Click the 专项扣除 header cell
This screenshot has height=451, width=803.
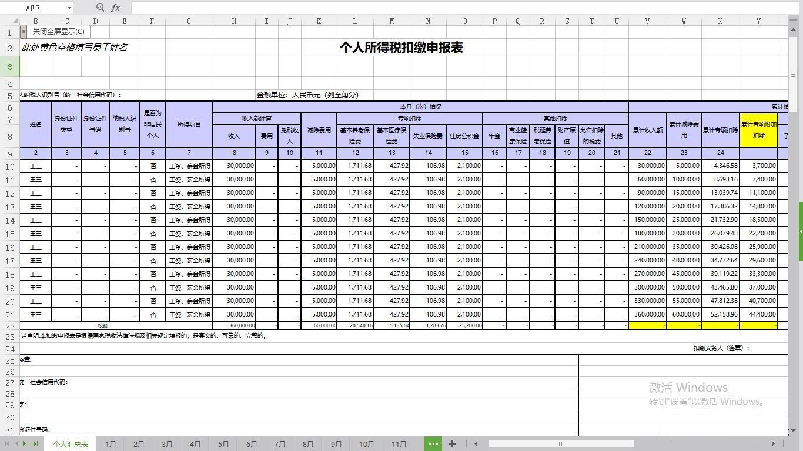[410, 119]
